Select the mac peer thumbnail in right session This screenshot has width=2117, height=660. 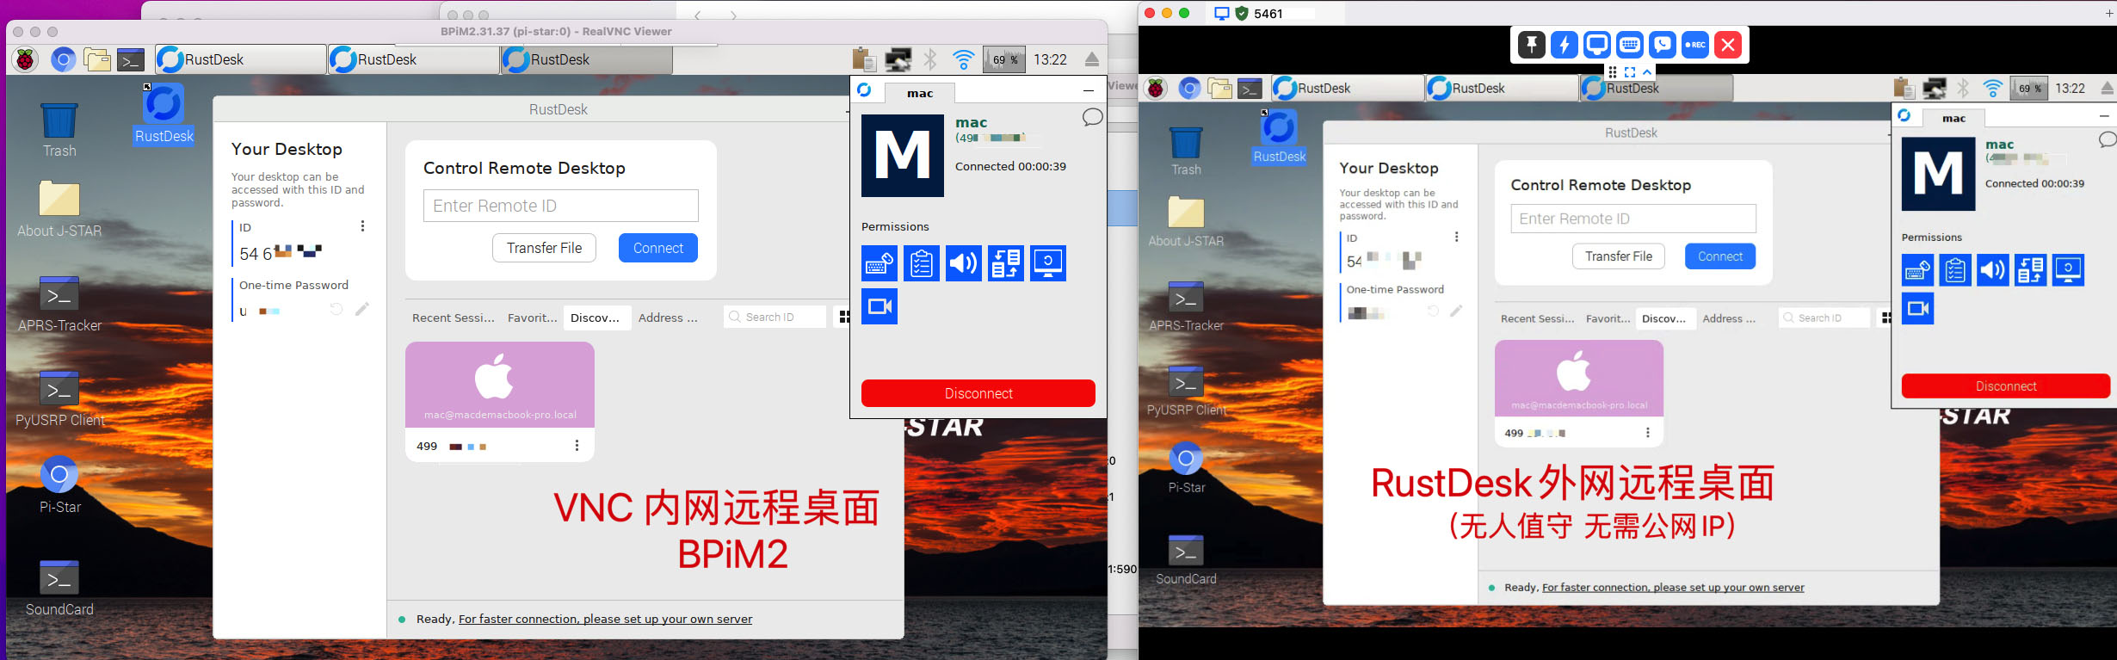[1579, 379]
